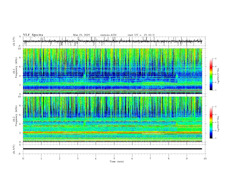Click the "-3" label on ch.1 colorbar

pyautogui.click(x=215, y=58)
